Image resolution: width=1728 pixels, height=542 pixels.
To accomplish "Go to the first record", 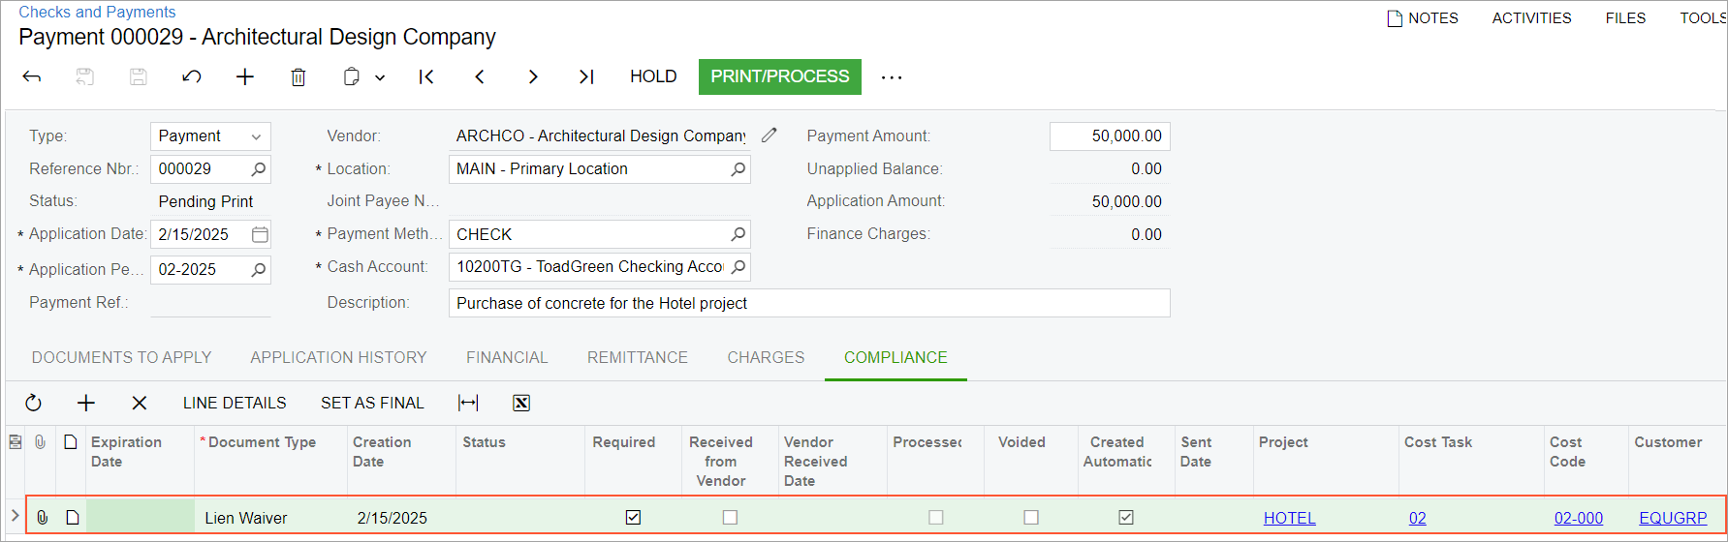I will coord(426,77).
